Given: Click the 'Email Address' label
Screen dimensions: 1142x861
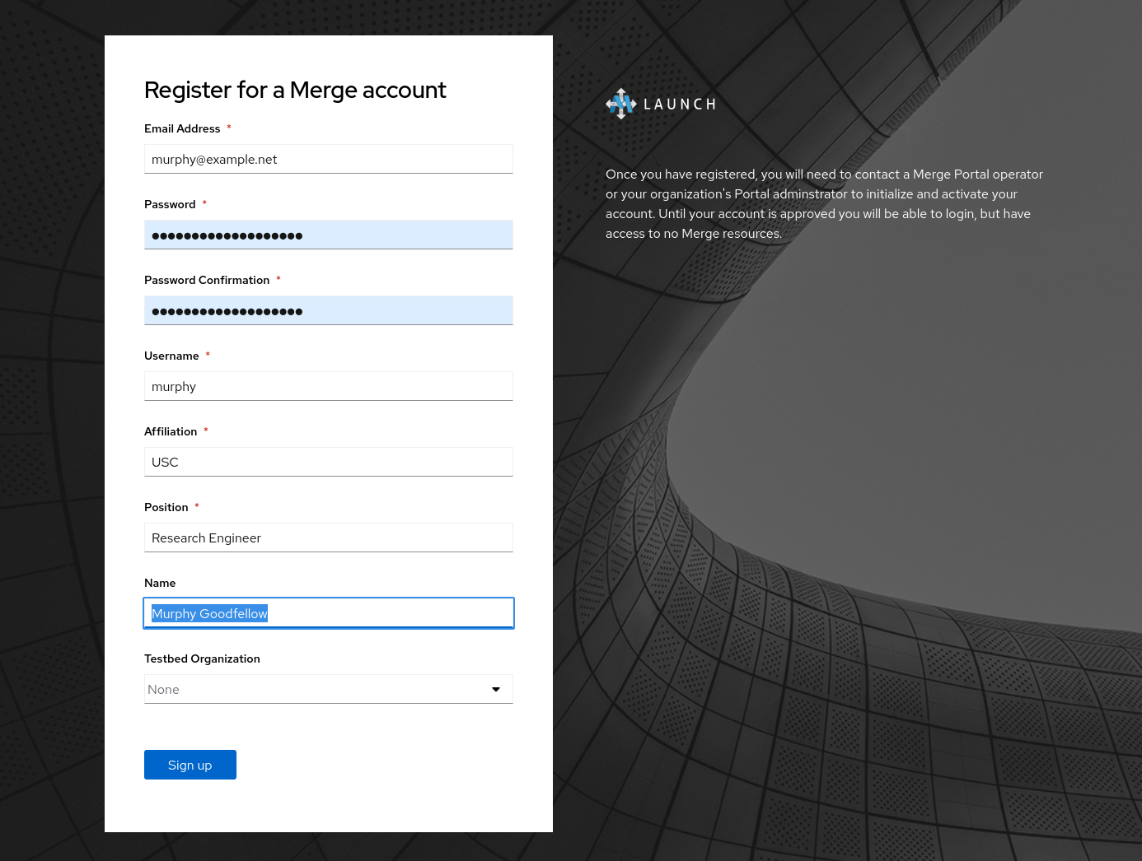Looking at the screenshot, I should click(182, 128).
